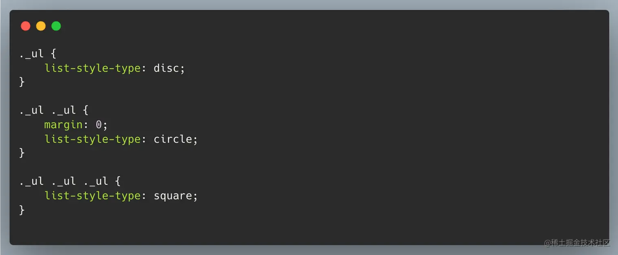Click the red close window button
Screen dimensions: 618x255
(x=25, y=26)
